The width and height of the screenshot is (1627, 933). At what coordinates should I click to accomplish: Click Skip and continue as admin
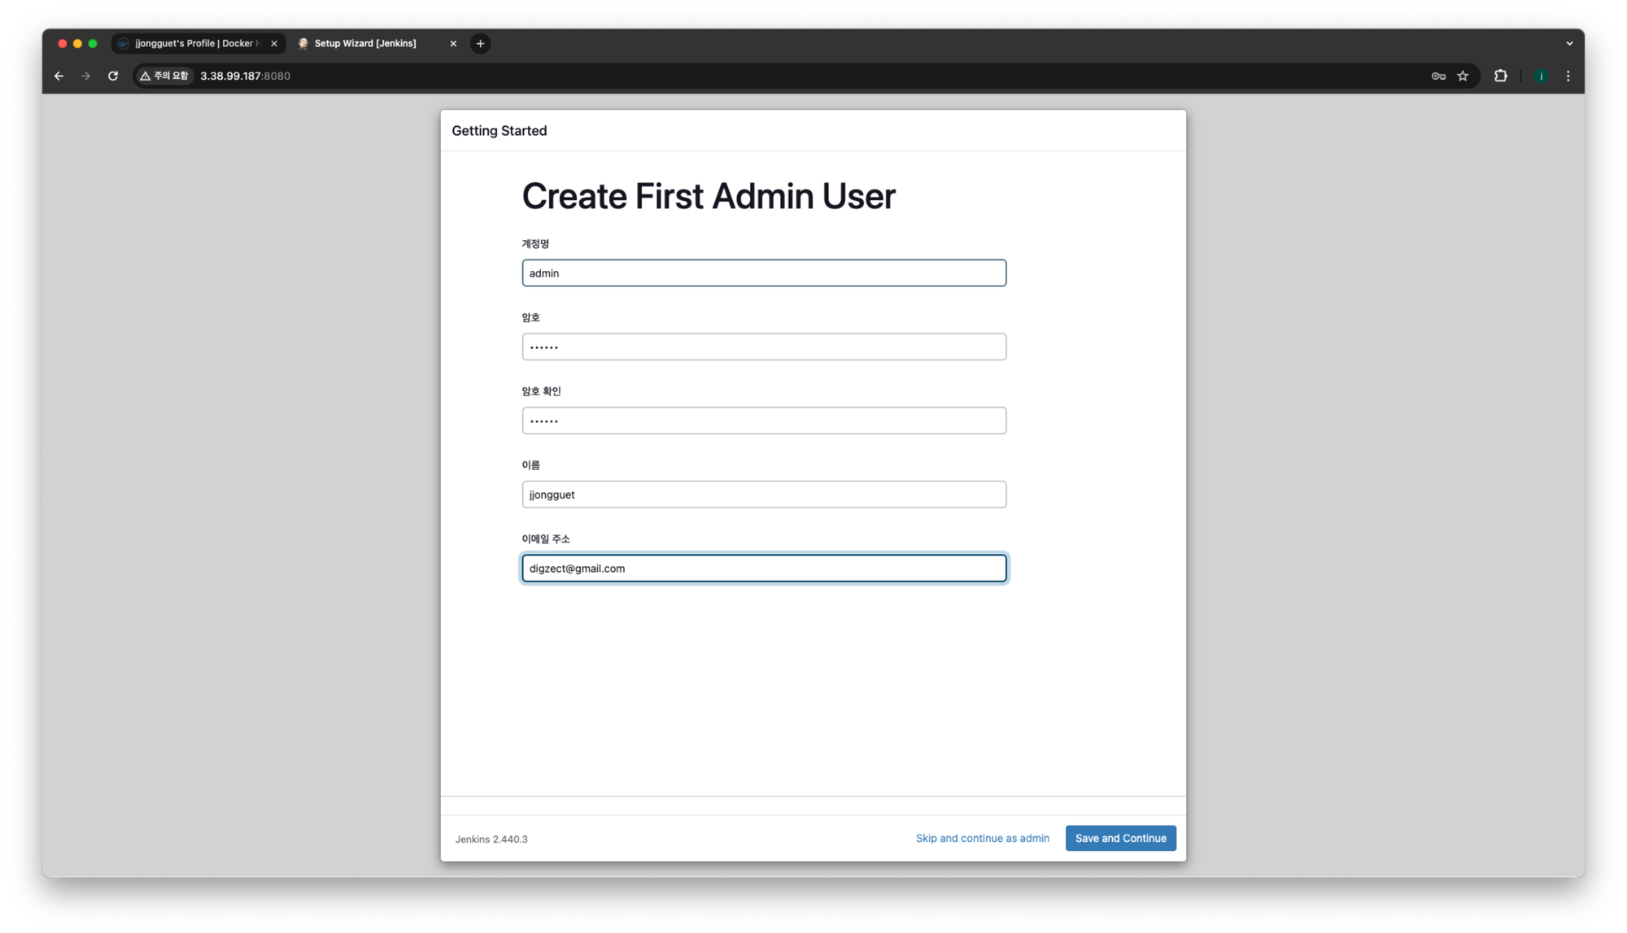(982, 838)
